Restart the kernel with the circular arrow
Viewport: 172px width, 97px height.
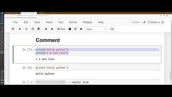(x=76, y=29)
